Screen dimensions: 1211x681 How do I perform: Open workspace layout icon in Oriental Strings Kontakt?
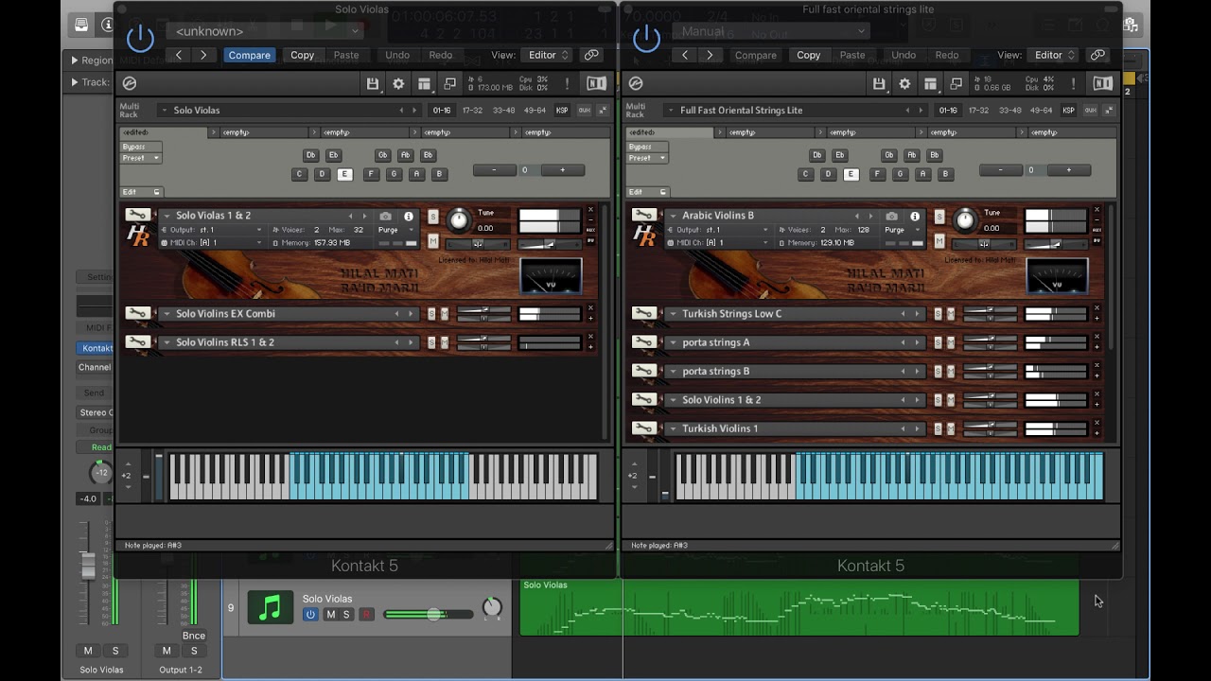pyautogui.click(x=930, y=84)
